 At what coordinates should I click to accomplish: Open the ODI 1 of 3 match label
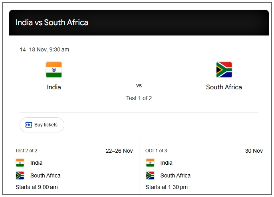(156, 151)
